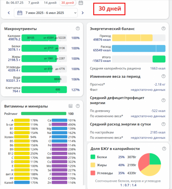This screenshot has width=172, height=189.
Task: Go to next period with right arrow
Action: pyautogui.click(x=83, y=13)
